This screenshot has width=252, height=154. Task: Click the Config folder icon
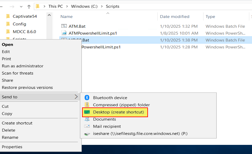click(8, 24)
